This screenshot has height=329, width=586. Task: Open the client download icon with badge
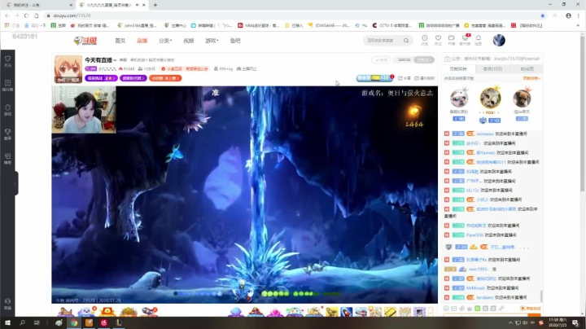465,40
